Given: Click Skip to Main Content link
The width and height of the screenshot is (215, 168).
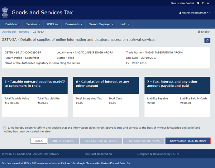Looking at the screenshot, I should click(183, 3).
